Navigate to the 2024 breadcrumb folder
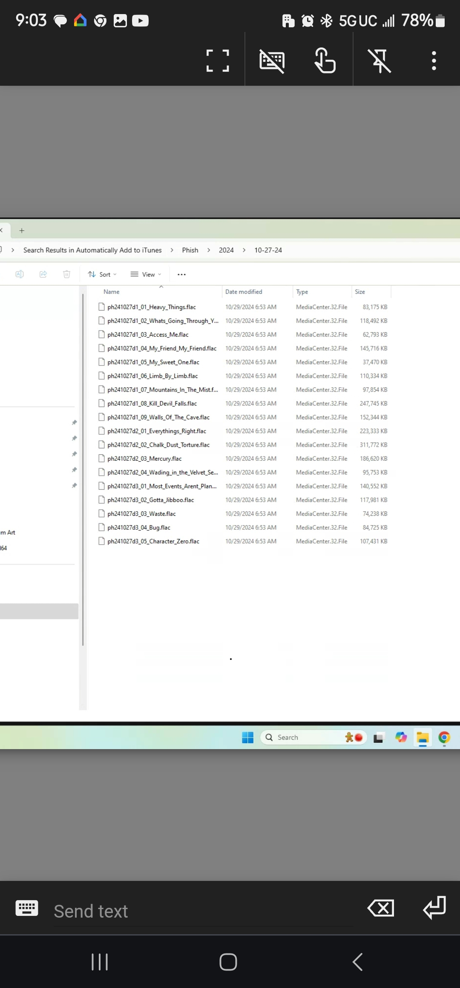 (x=226, y=250)
